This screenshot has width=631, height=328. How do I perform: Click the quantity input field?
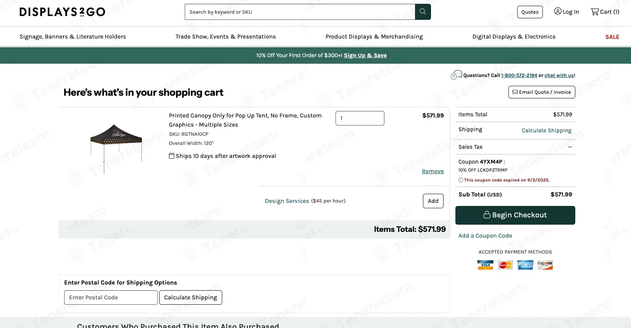coord(360,118)
